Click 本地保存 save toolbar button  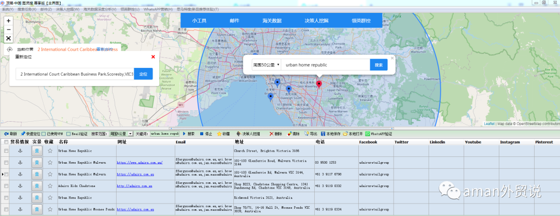pyautogui.click(x=330, y=134)
